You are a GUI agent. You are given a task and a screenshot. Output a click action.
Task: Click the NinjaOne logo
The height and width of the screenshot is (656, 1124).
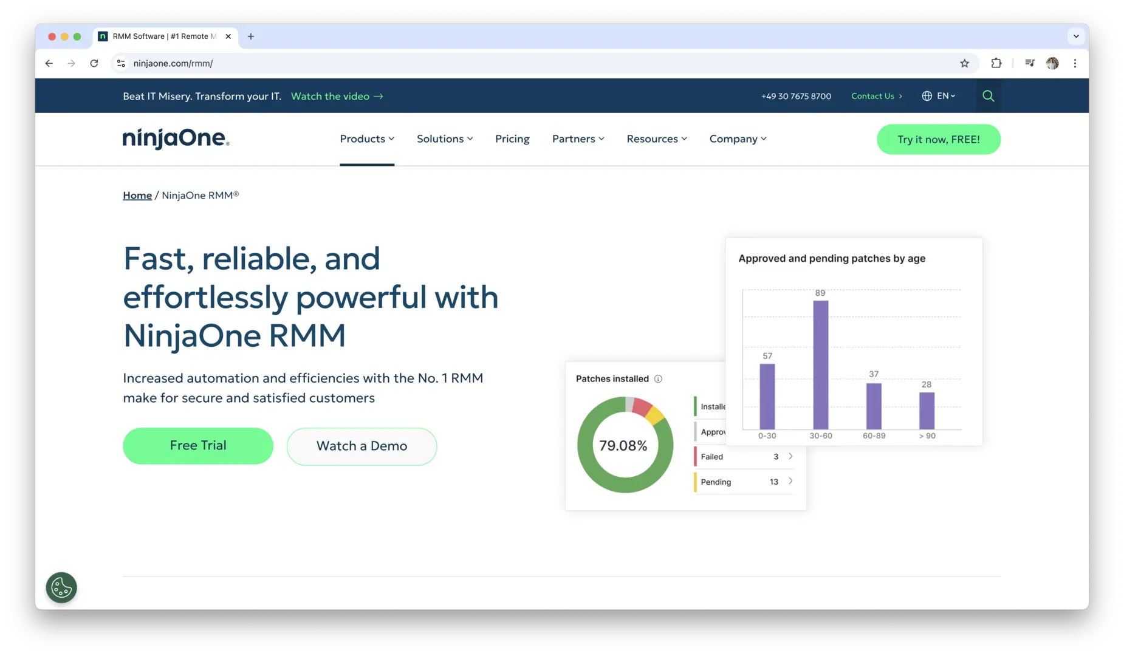click(176, 139)
